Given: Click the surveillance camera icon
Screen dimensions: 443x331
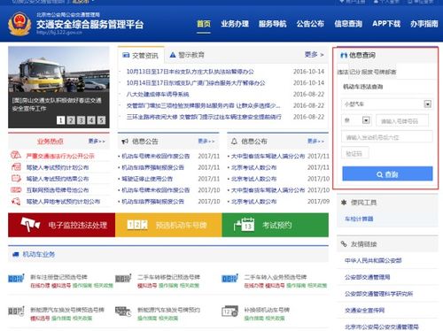Looking at the screenshot, I should pos(30,225).
